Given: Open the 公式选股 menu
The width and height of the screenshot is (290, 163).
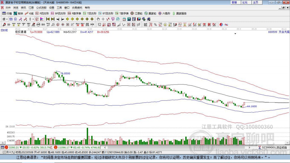Looking at the screenshot, I should [x=41, y=8].
